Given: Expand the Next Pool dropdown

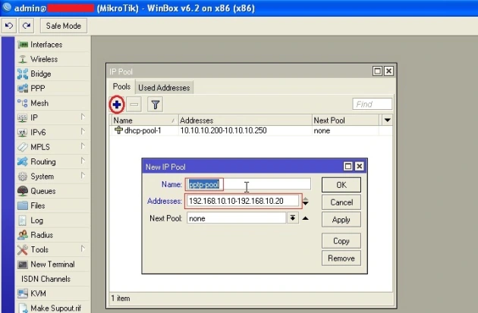Looking at the screenshot, I should pos(292,218).
